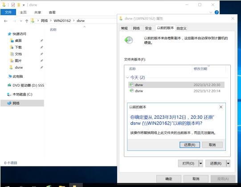Select the 以前的版本 tab
This screenshot has height=187, width=241.
pyautogui.click(x=165, y=28)
